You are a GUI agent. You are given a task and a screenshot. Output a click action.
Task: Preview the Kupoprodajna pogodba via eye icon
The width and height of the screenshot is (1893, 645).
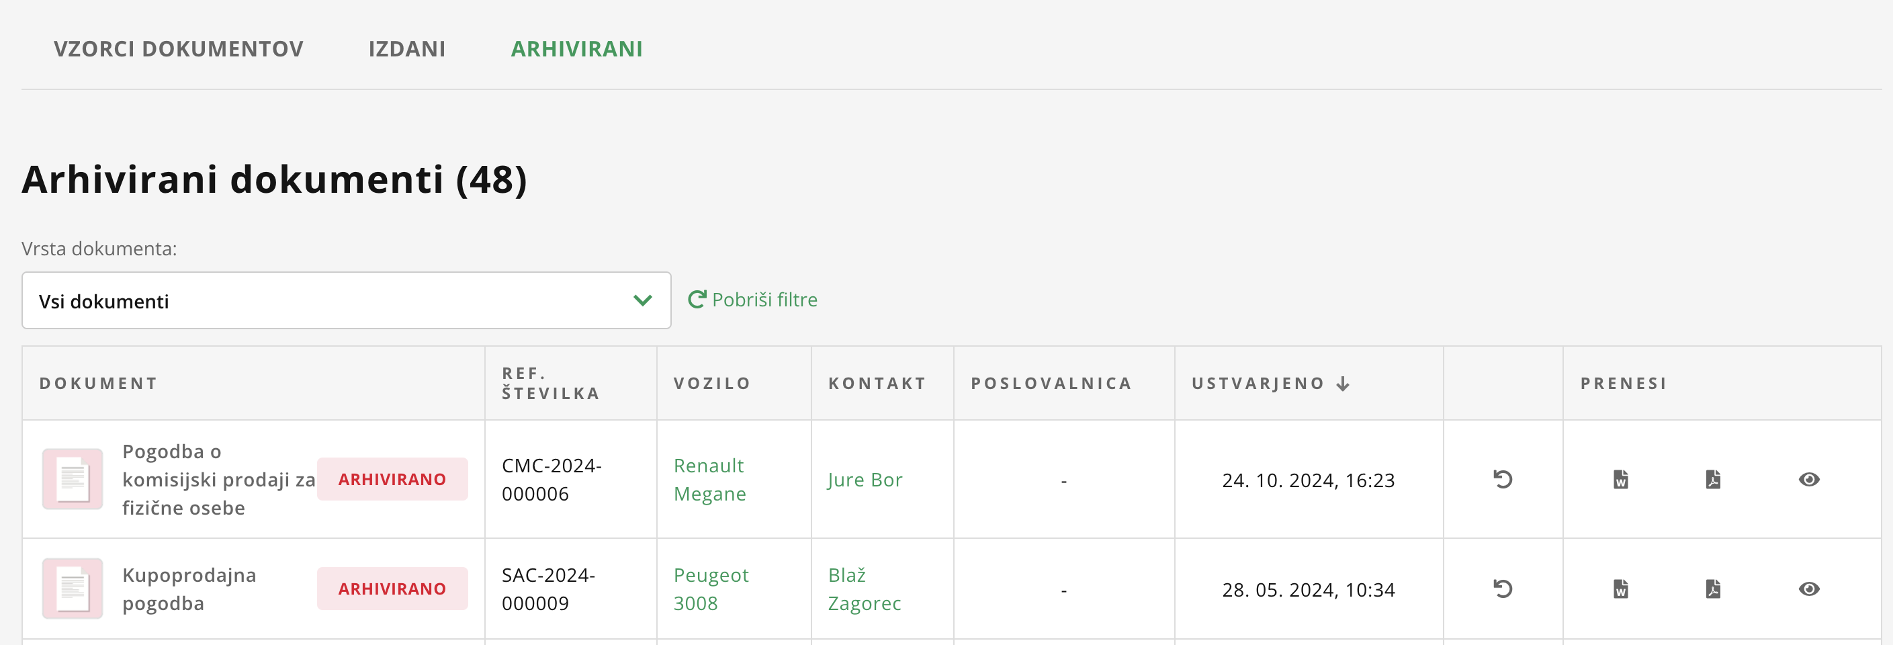[1809, 589]
